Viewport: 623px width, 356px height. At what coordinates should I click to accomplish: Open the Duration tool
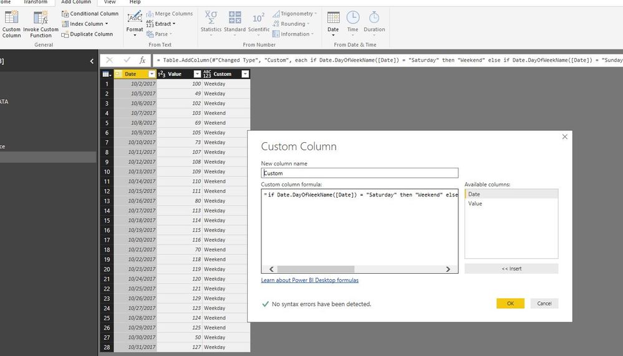coord(374,24)
